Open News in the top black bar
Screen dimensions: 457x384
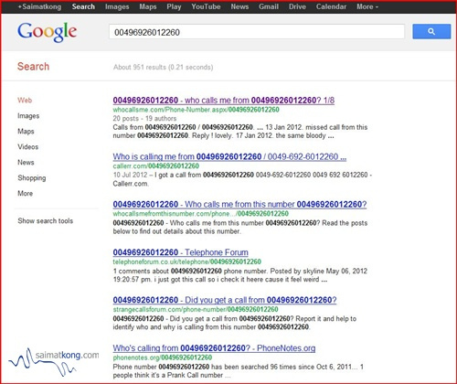[239, 6]
